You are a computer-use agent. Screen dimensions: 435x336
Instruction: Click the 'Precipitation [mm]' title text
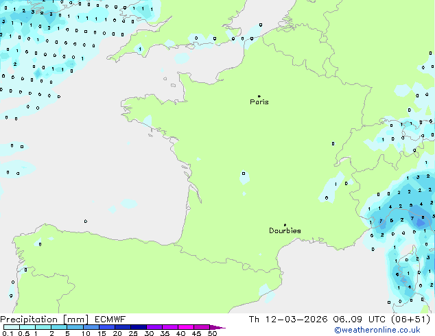[45, 320]
